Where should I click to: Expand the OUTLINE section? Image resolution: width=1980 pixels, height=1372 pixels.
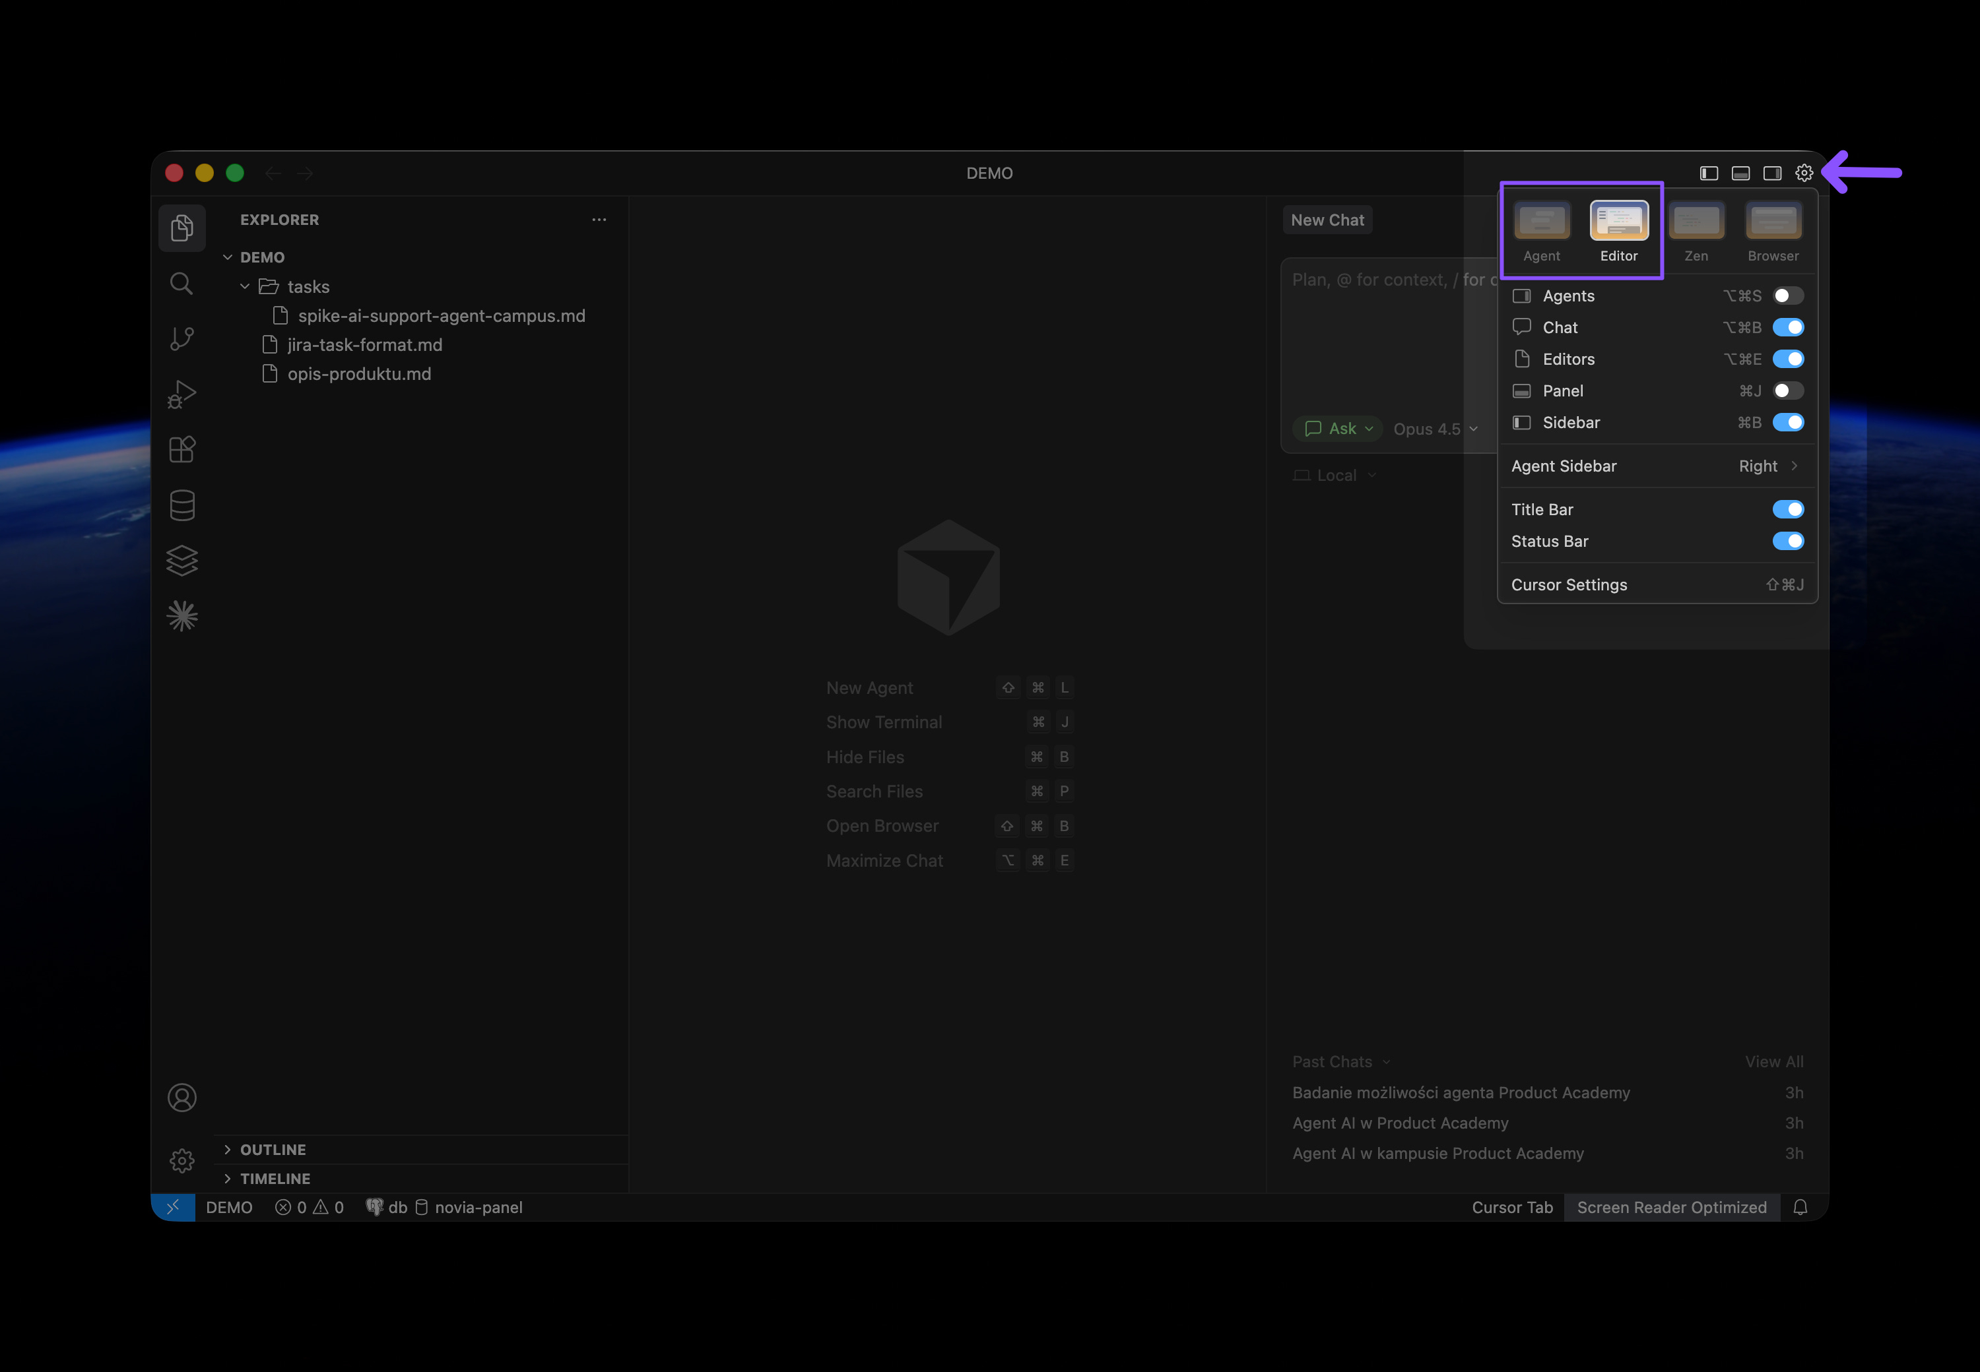273,1149
